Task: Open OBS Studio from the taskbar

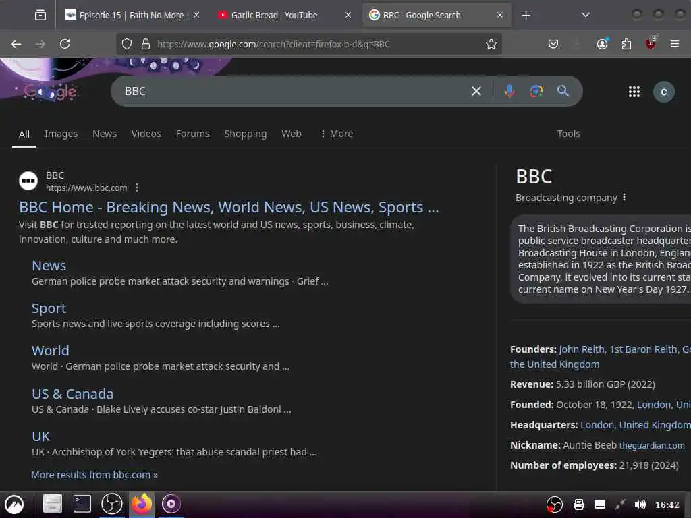Action: pyautogui.click(x=112, y=504)
